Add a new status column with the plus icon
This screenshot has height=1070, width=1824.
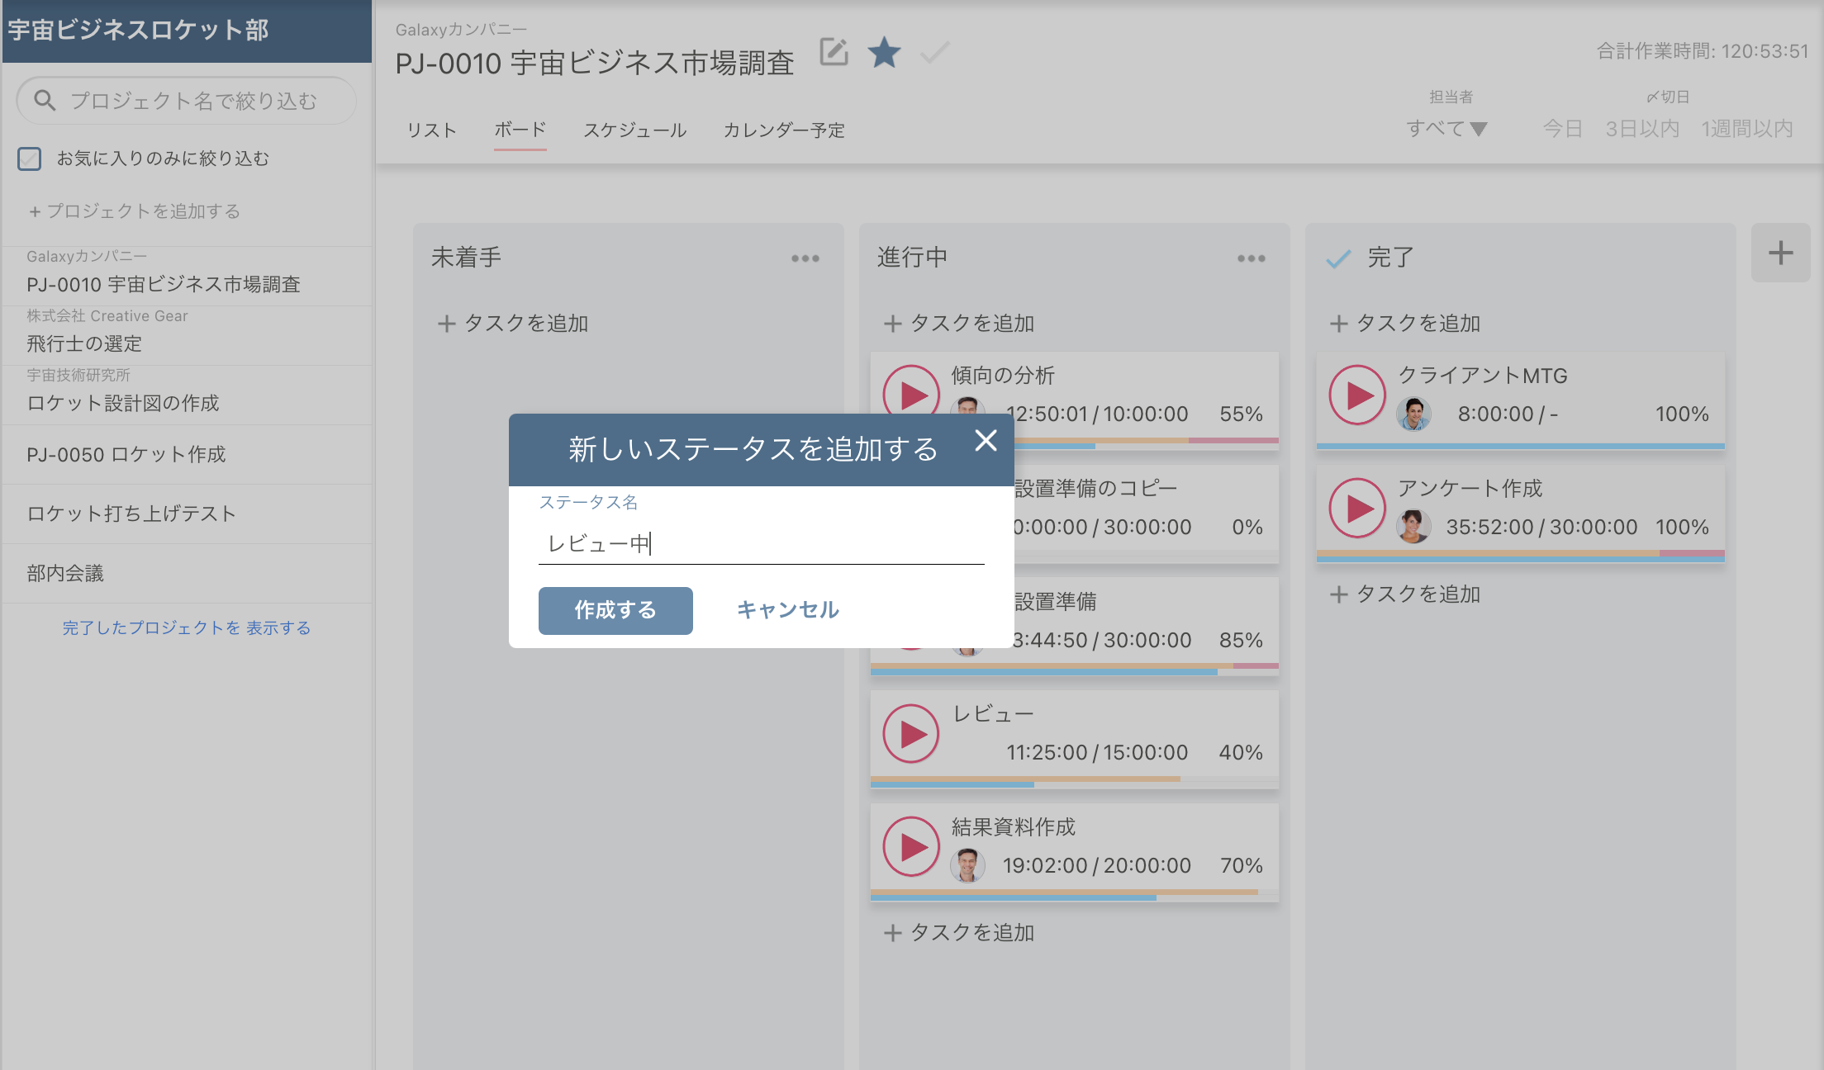(x=1780, y=253)
